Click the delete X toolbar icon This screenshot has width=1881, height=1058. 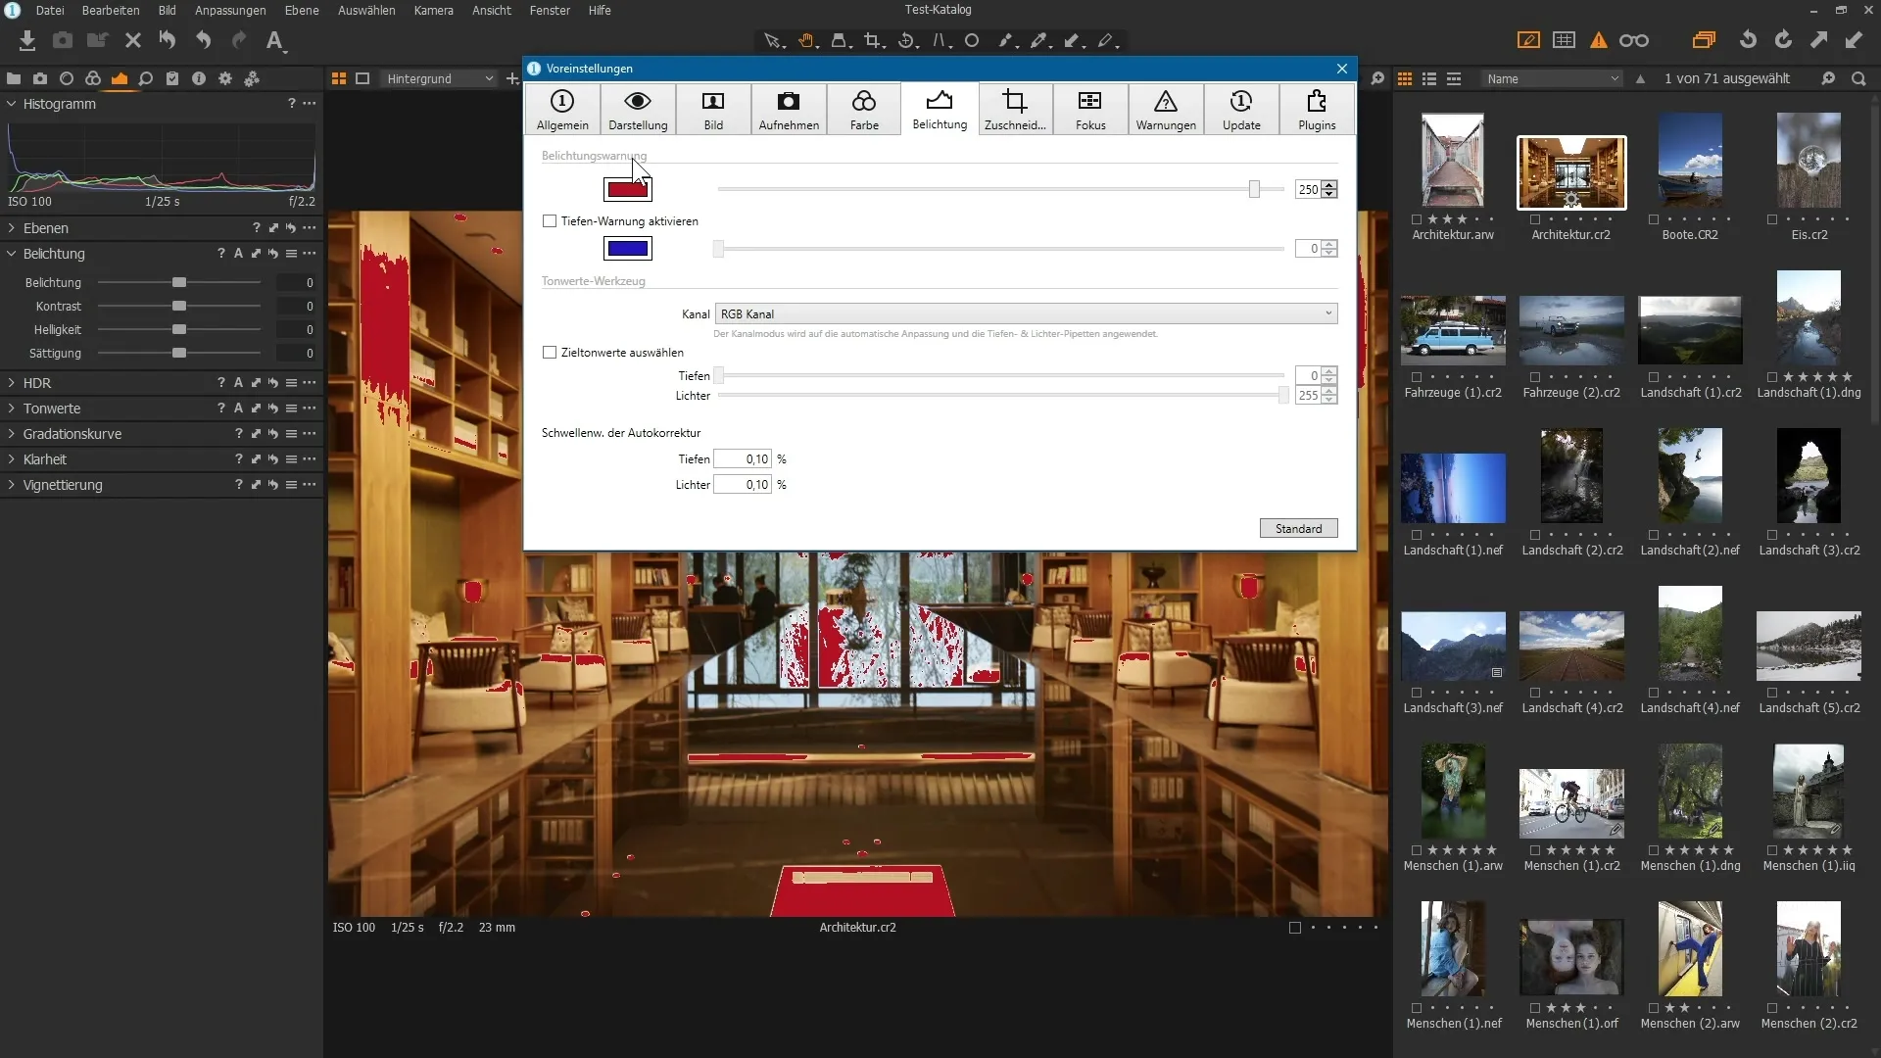pyautogui.click(x=133, y=41)
